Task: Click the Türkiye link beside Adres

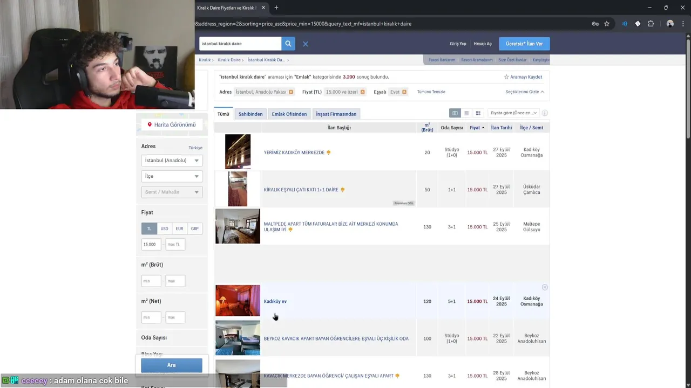Action: pyautogui.click(x=195, y=148)
